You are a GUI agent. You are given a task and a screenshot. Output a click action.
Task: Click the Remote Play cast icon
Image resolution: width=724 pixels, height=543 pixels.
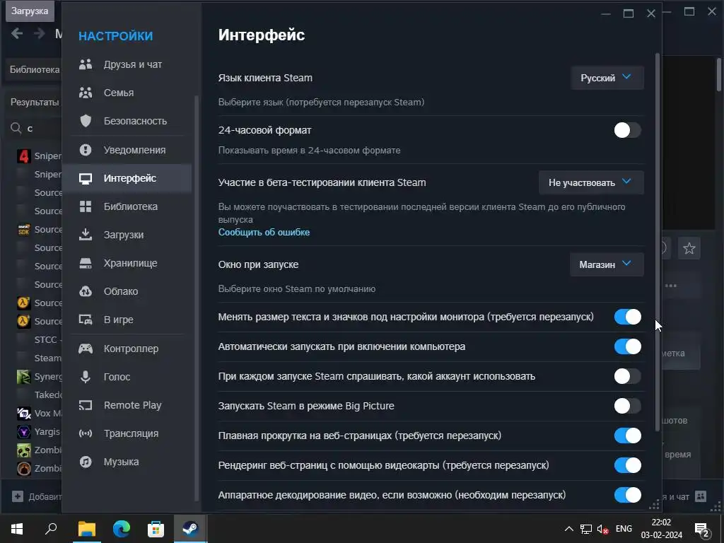(86, 405)
